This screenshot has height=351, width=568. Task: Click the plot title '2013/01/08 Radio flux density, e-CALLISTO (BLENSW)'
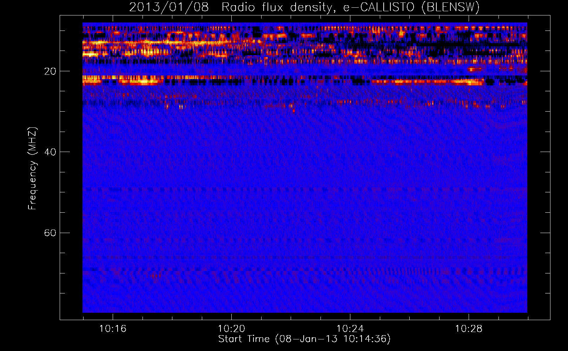304,7
